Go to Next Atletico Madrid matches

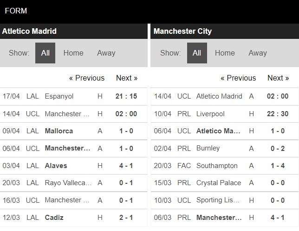pos(127,78)
